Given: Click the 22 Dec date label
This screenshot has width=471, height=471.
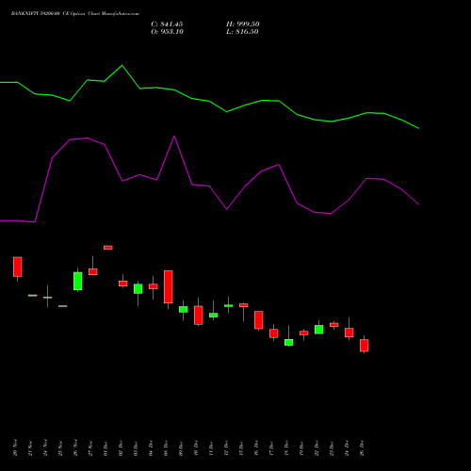Looking at the screenshot, I should pyautogui.click(x=317, y=447).
